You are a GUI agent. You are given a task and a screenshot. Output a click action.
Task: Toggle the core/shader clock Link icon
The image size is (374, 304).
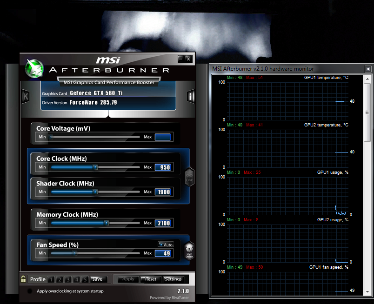[189, 177]
